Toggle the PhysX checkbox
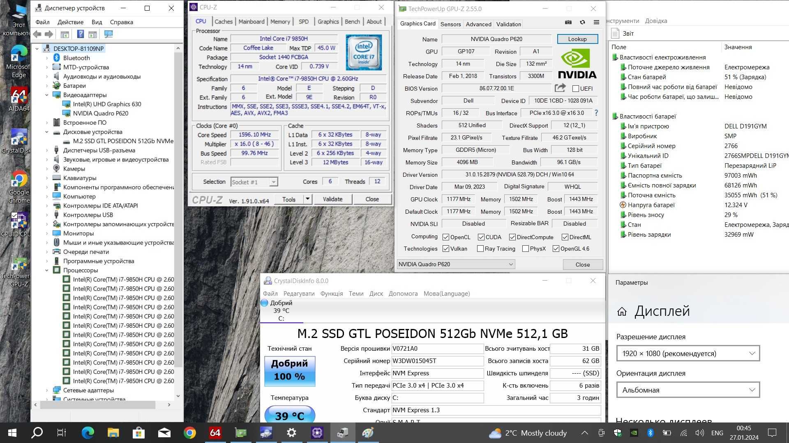The image size is (789, 443). point(525,249)
